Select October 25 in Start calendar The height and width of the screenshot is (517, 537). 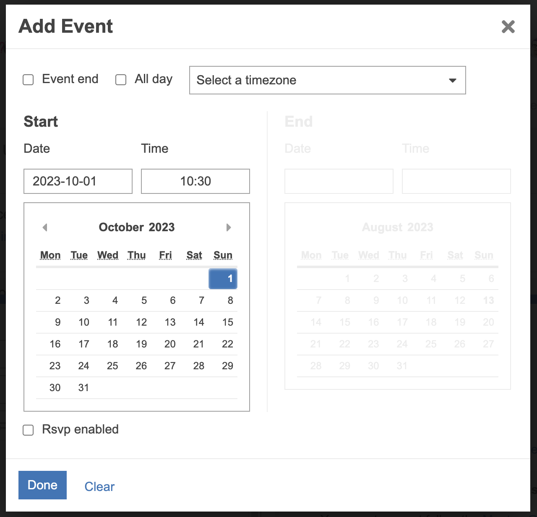click(112, 366)
